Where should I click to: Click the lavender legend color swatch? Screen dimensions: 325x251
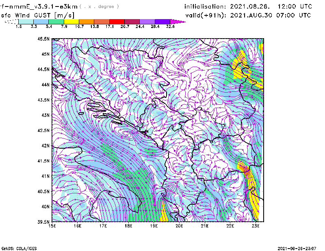[x=147, y=22]
